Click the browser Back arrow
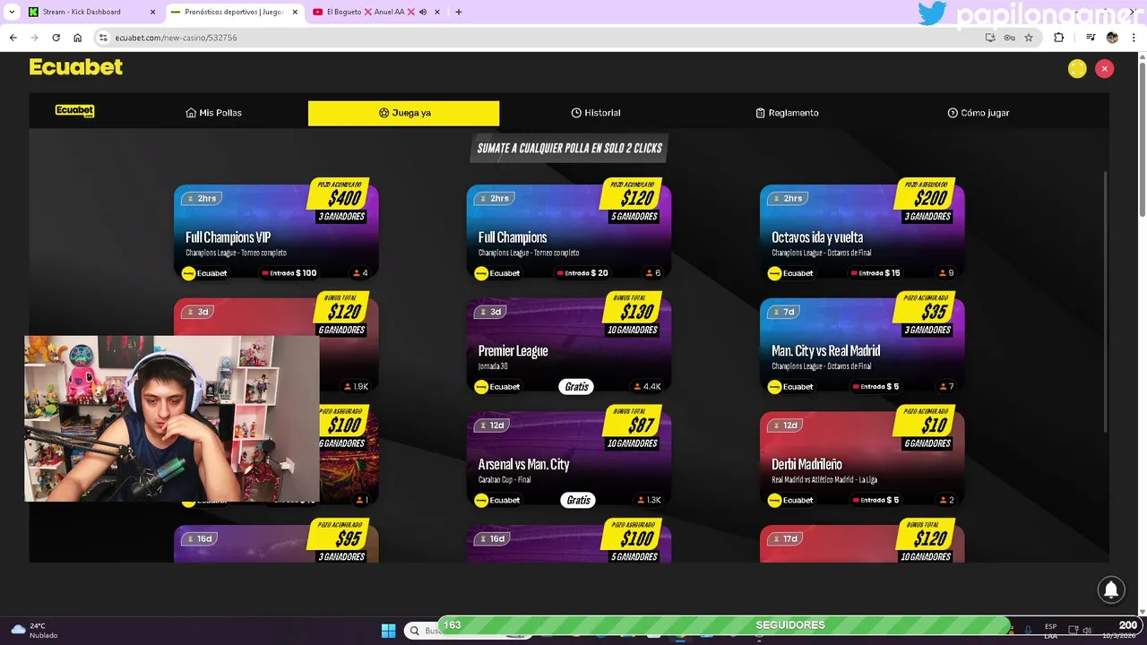 click(x=13, y=38)
